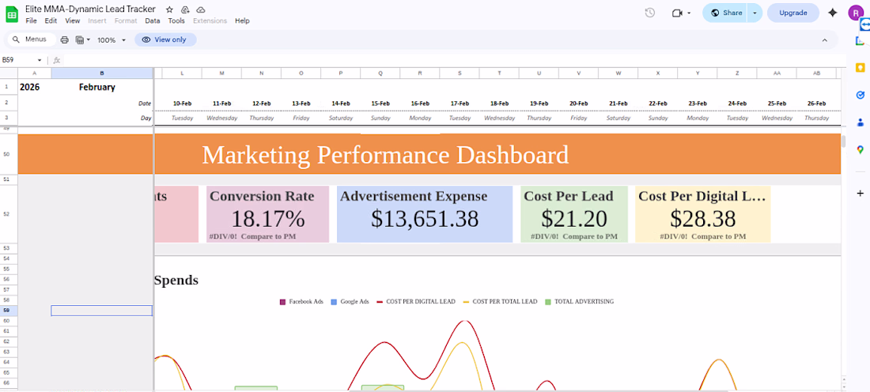
Task: Click the Date label in row 2
Action: [x=145, y=104]
